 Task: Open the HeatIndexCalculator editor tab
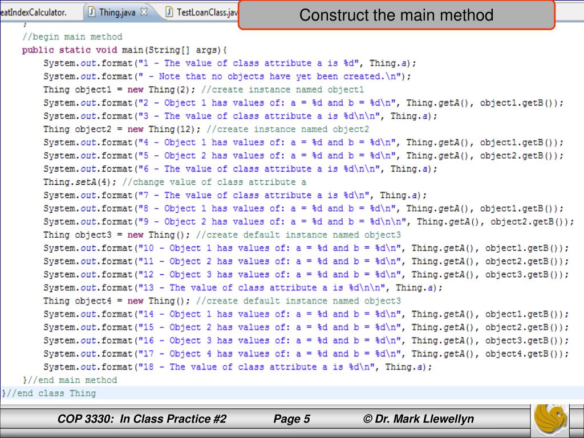[x=34, y=13]
